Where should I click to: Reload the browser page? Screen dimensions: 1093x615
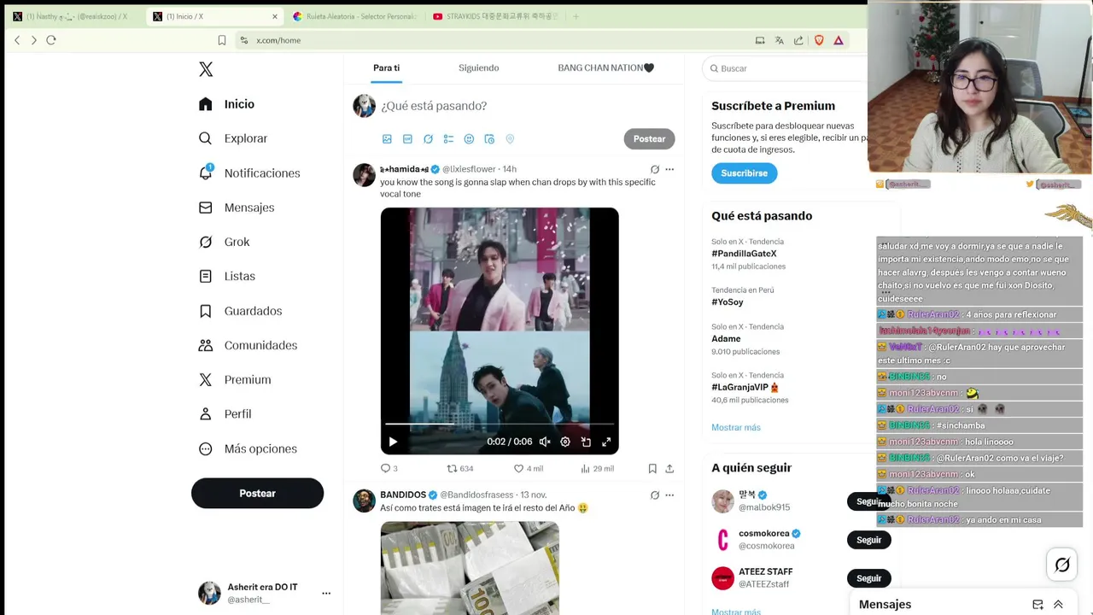tap(51, 40)
